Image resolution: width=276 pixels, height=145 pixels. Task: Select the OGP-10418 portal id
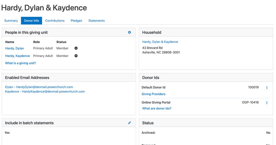250,102
